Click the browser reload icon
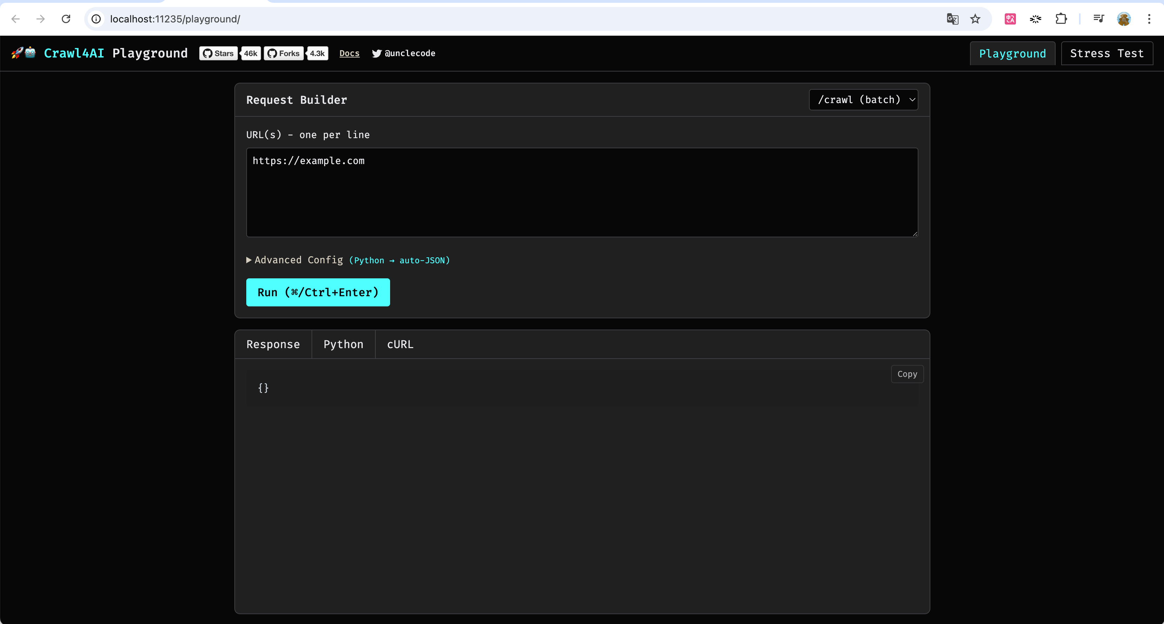This screenshot has height=624, width=1164. [66, 19]
